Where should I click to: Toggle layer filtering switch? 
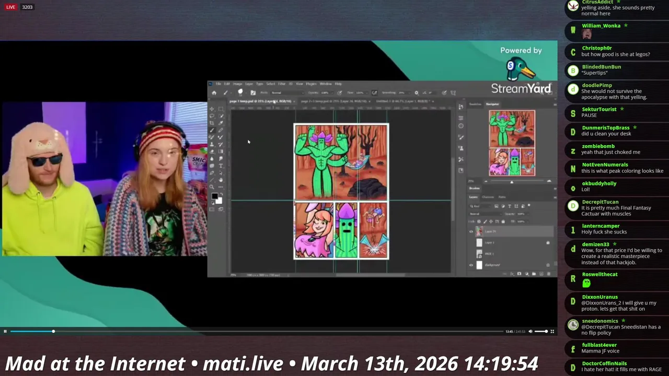529,205
